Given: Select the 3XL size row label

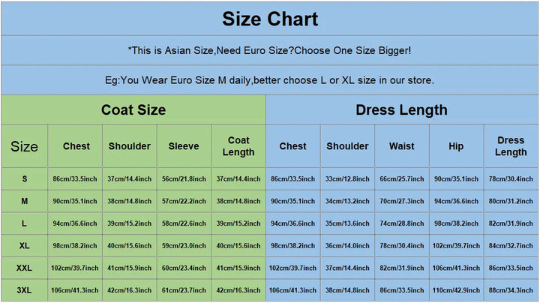Looking at the screenshot, I should coord(24,290).
